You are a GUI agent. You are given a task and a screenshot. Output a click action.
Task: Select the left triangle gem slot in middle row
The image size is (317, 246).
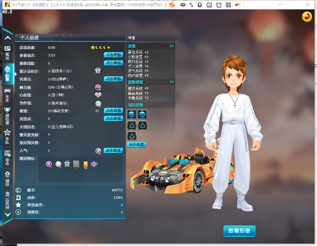click(131, 125)
